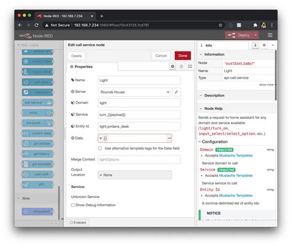The width and height of the screenshot is (292, 246).
Task: Toggle the Enabled node state button
Action: 78,223
